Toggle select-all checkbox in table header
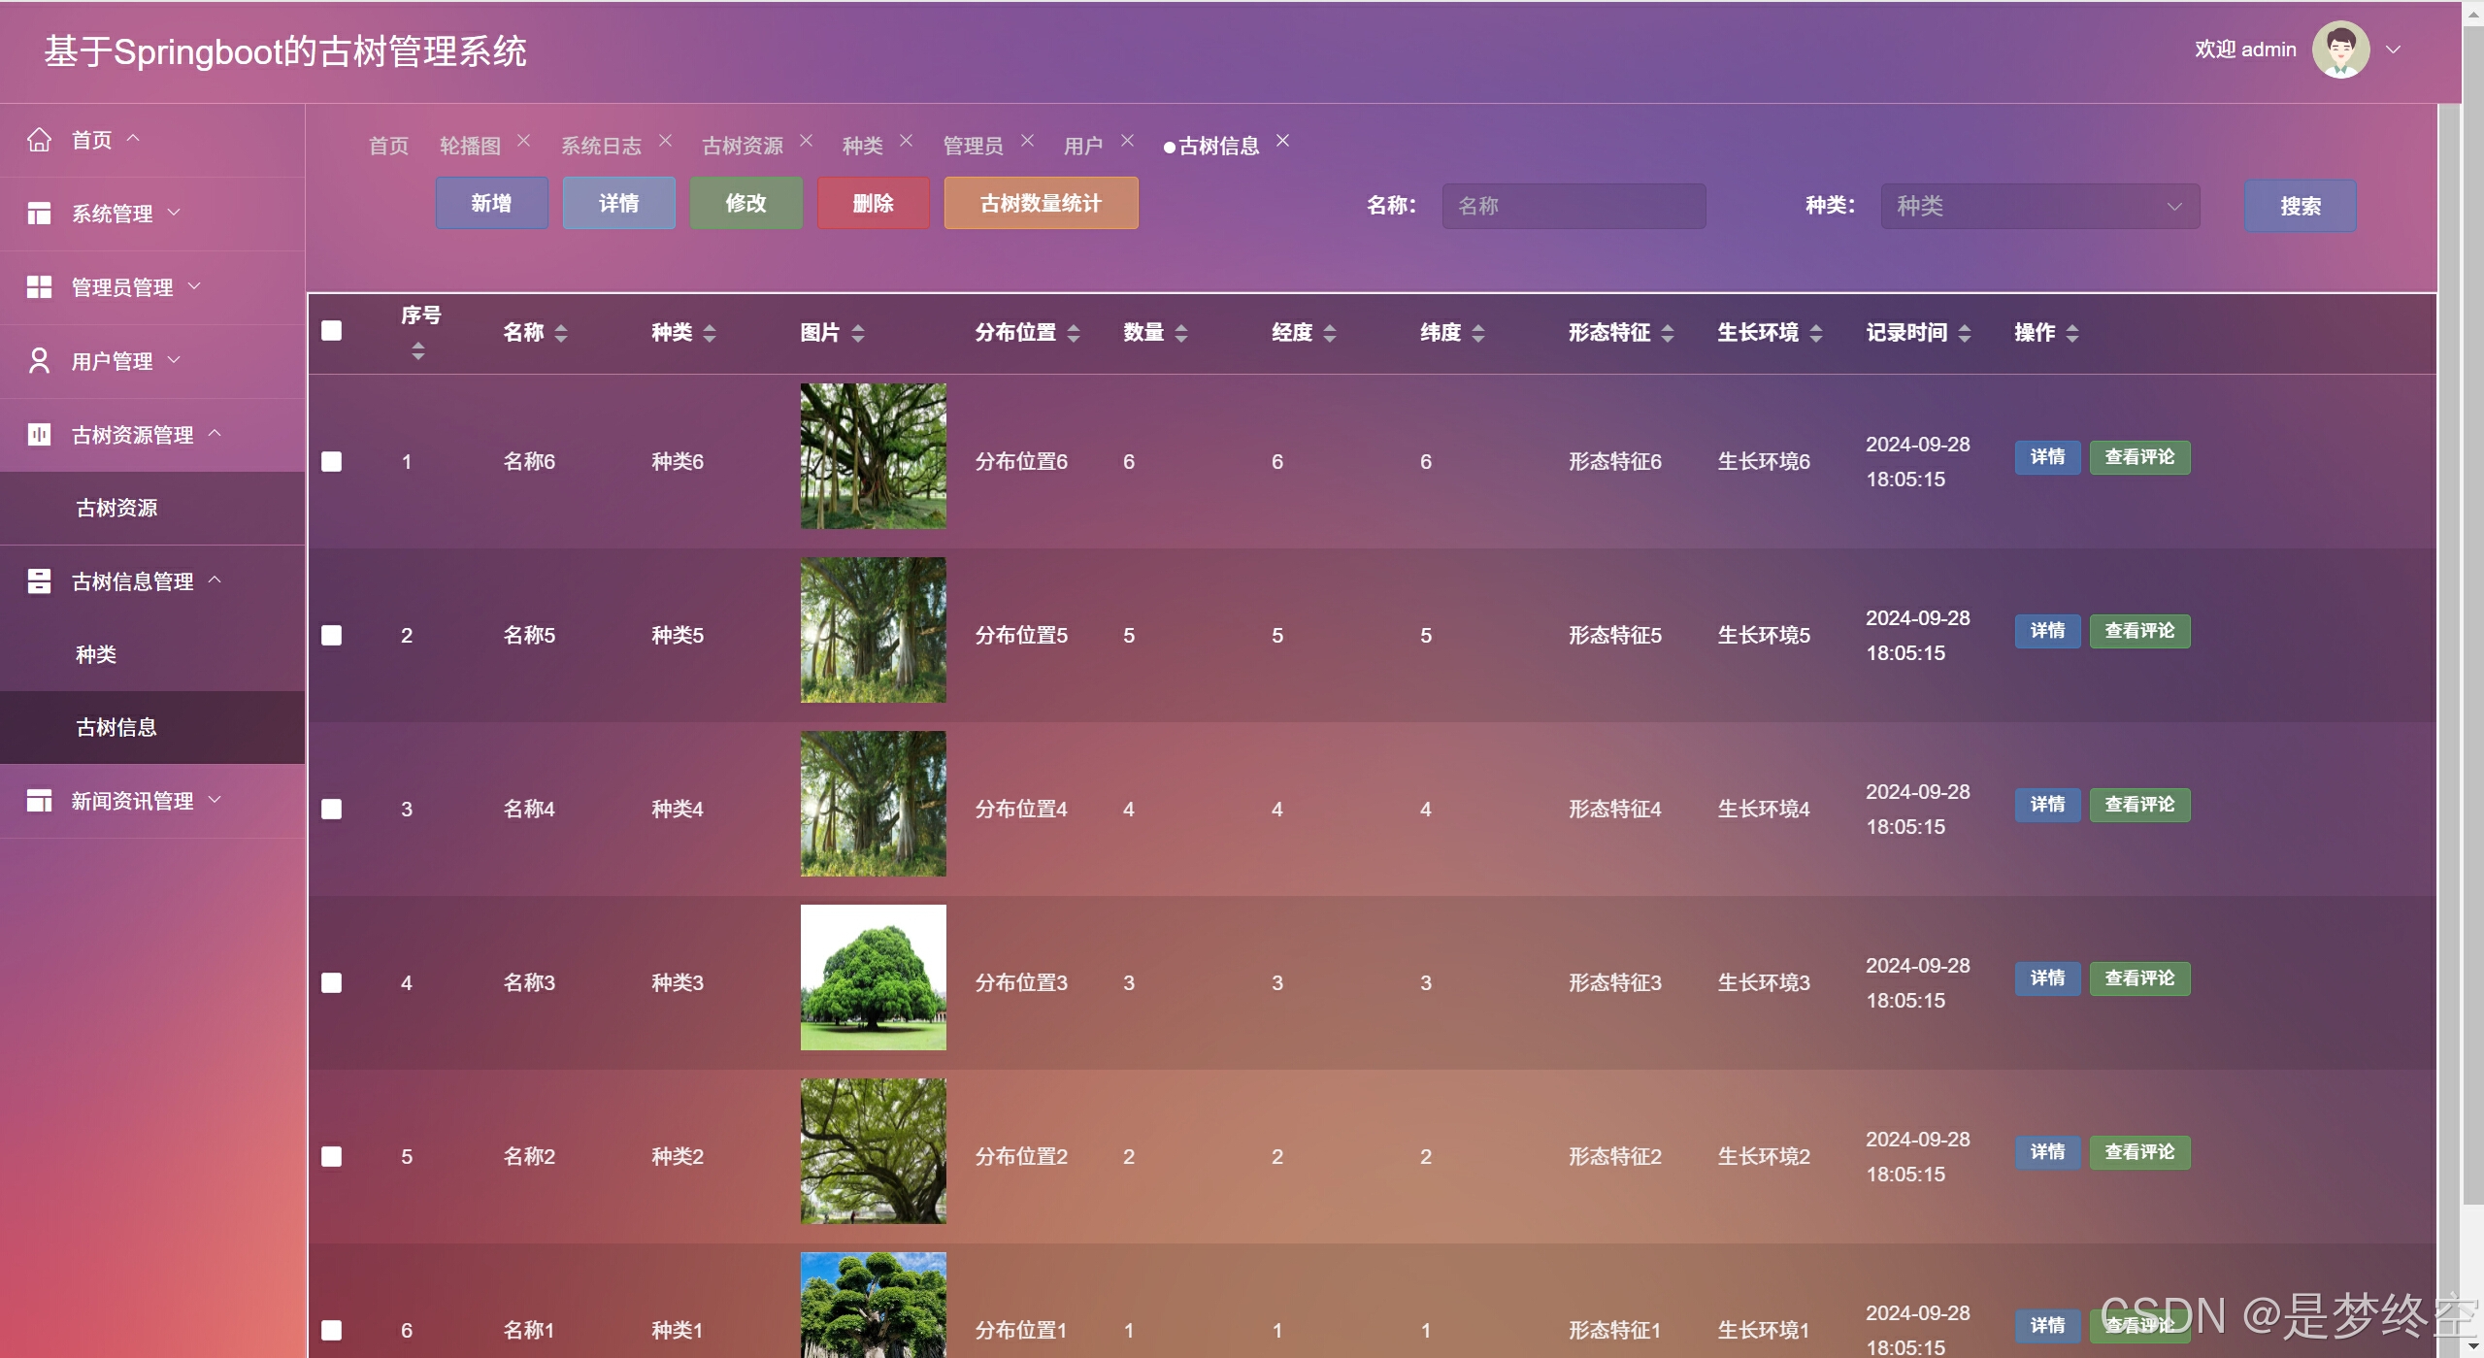 (332, 331)
